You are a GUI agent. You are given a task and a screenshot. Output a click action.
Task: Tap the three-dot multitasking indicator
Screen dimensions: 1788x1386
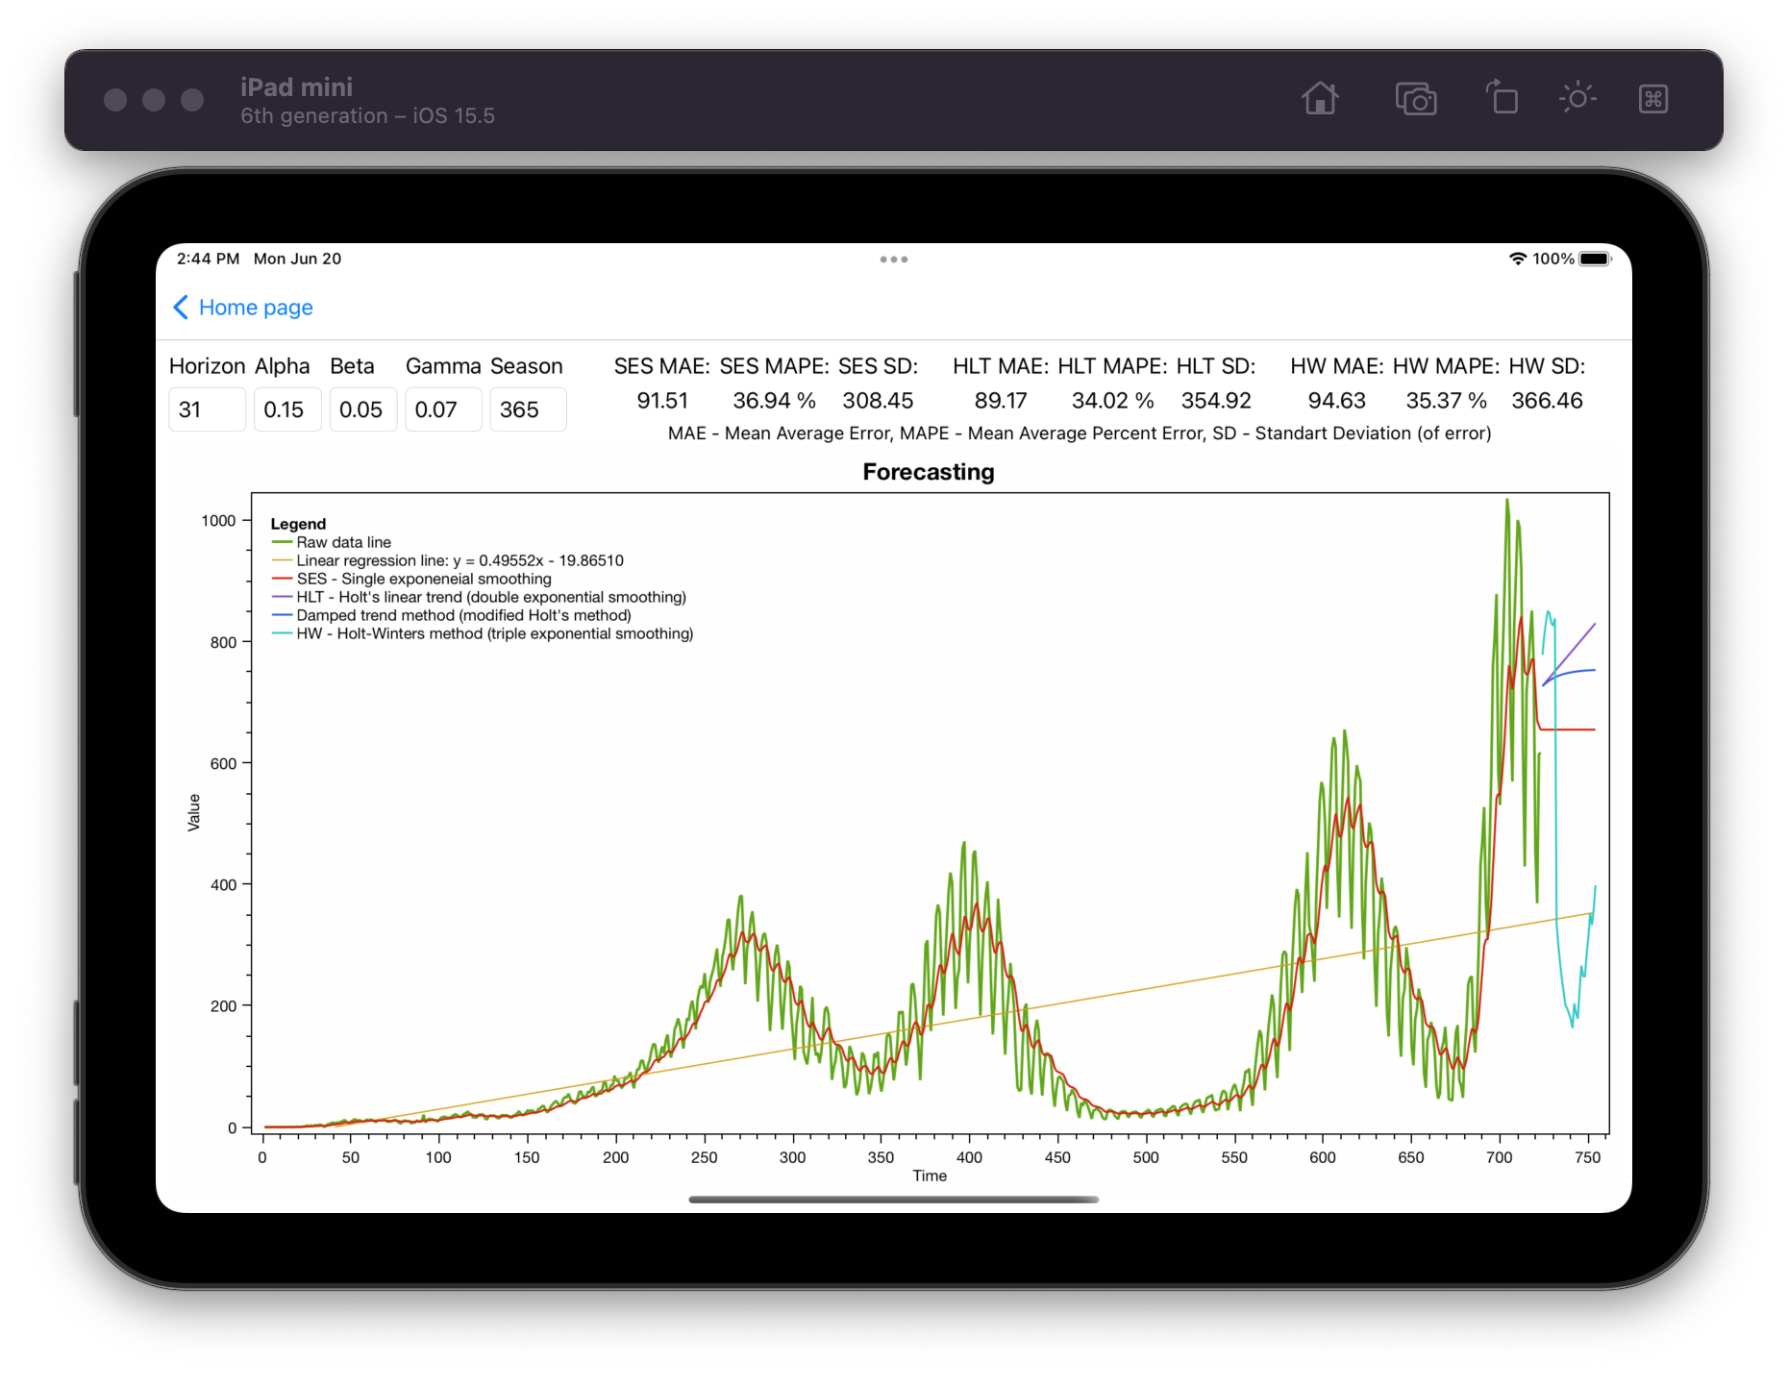(x=894, y=260)
